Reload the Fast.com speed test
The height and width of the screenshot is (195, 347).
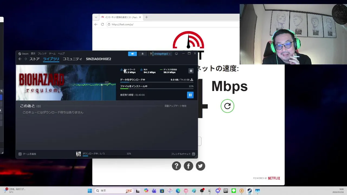click(227, 106)
